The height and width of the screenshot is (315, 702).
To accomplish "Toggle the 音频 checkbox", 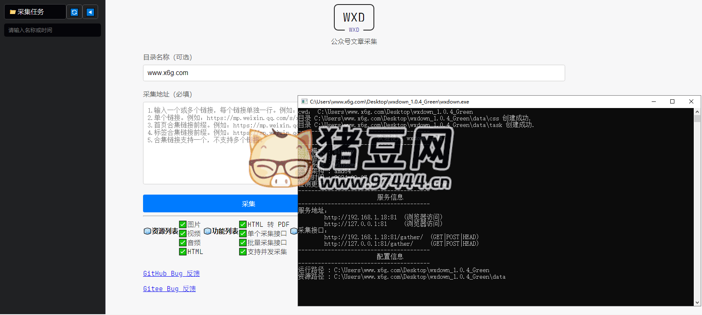I will [x=183, y=242].
